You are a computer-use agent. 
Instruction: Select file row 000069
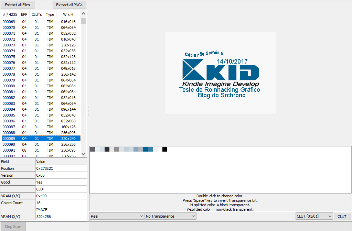(41, 22)
